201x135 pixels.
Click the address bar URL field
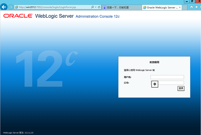pos(53,7)
